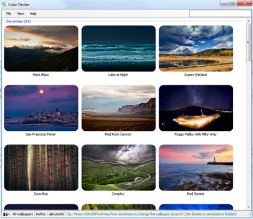Click the Color Desker app icon

click(x=4, y=4)
